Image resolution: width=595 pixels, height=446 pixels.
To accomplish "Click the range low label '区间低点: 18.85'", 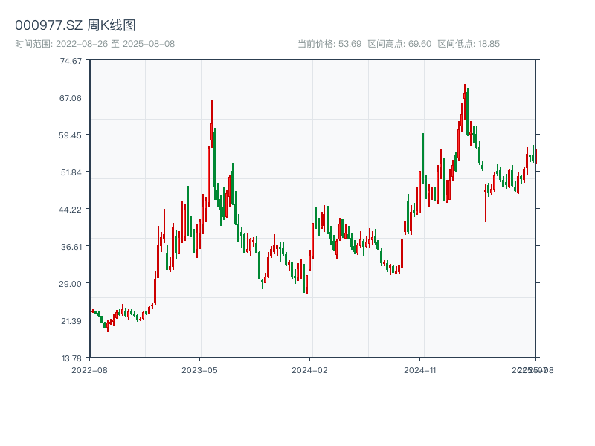I will point(469,44).
